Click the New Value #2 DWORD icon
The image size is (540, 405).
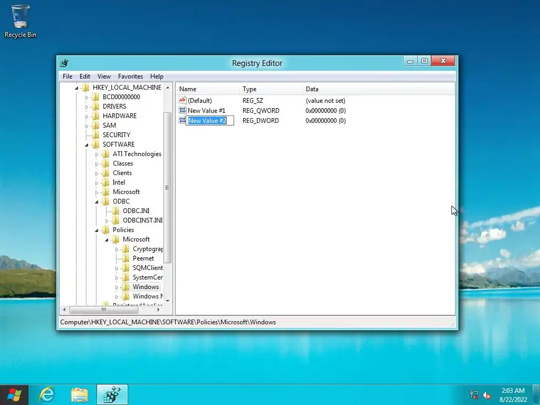point(182,120)
